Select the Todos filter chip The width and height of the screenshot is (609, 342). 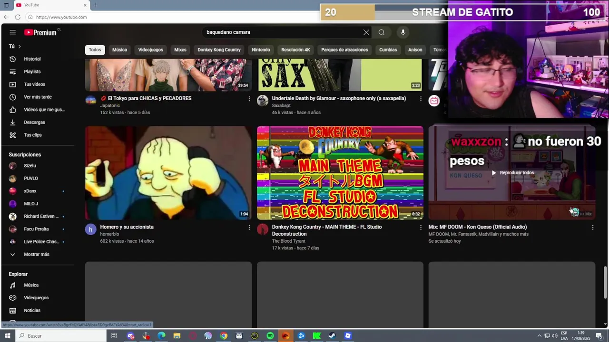pos(95,50)
